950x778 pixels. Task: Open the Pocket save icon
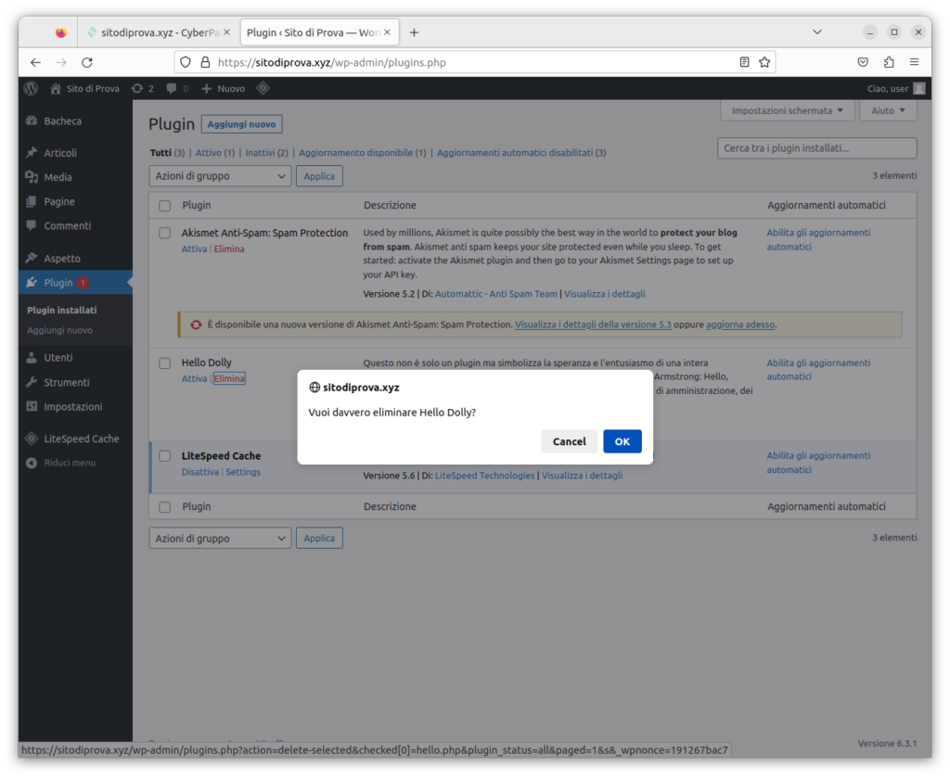864,62
